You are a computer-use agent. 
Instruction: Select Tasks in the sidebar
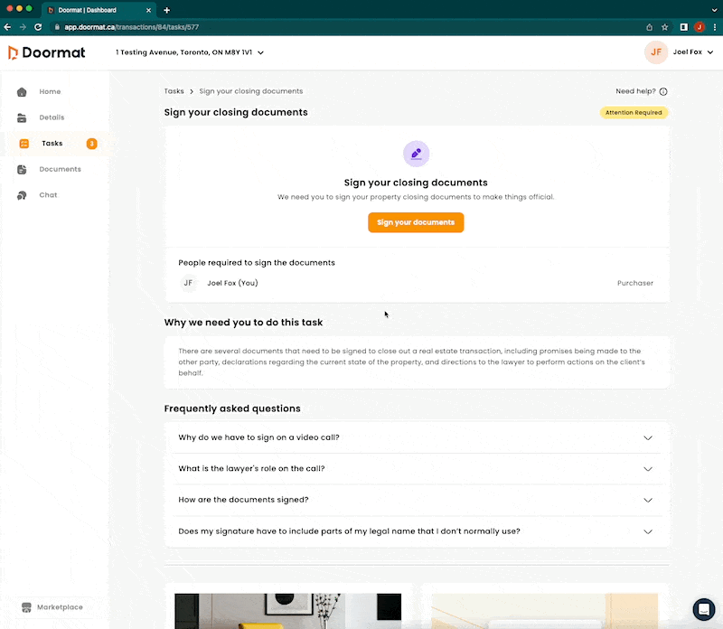[52, 144]
